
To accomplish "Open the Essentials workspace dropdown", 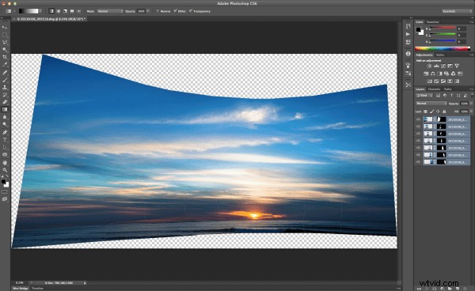I will [457, 11].
